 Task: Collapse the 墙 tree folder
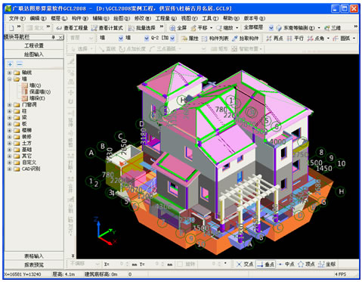[x=9, y=79]
